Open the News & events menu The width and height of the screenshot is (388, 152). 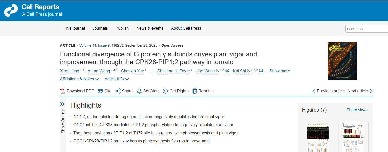pyautogui.click(x=150, y=28)
